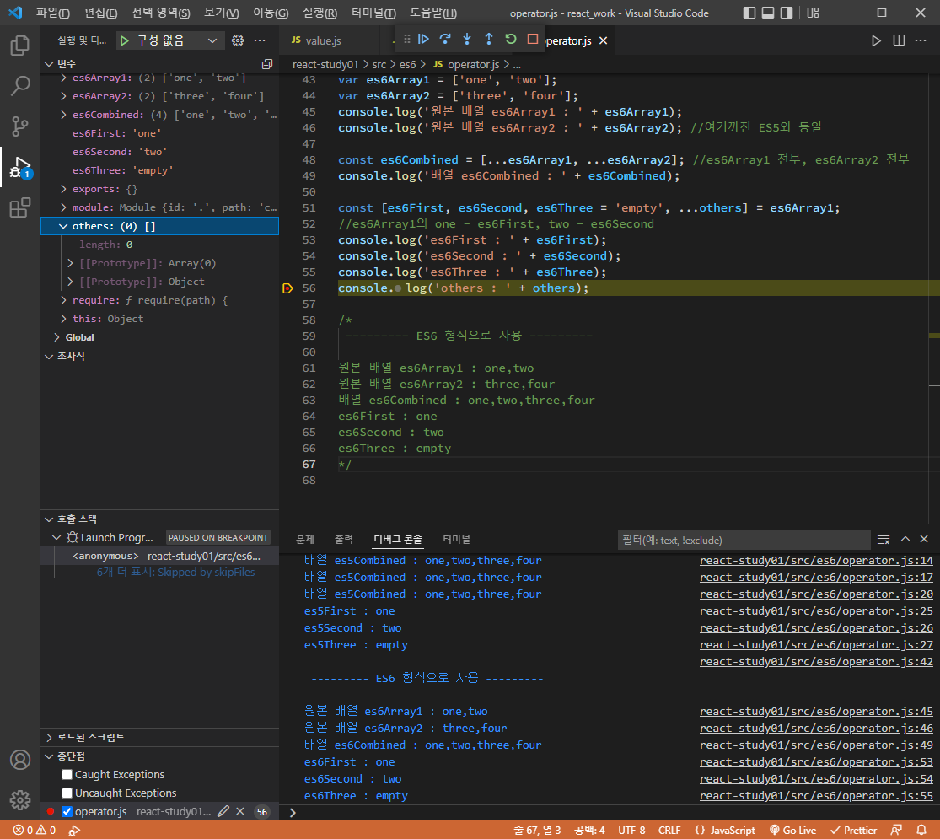Screen dimensions: 940x839
Task: Clear debug console list icon
Action: 883,540
